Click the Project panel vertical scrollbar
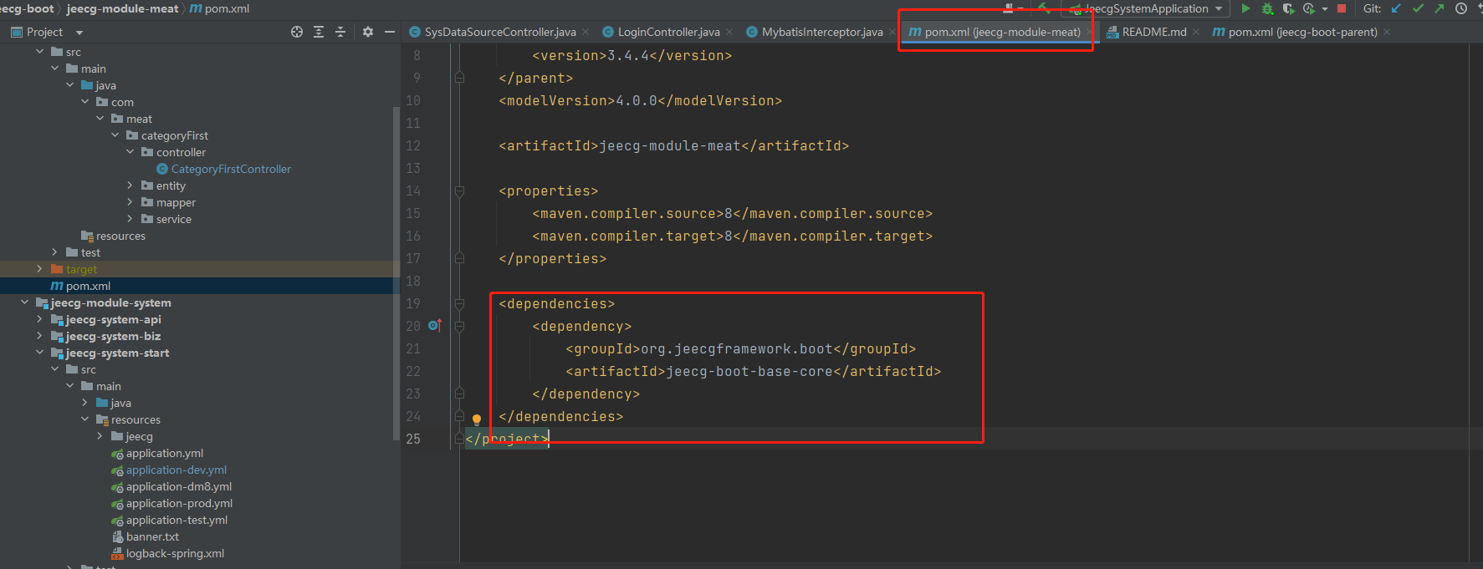The height and width of the screenshot is (569, 1483). [x=396, y=273]
